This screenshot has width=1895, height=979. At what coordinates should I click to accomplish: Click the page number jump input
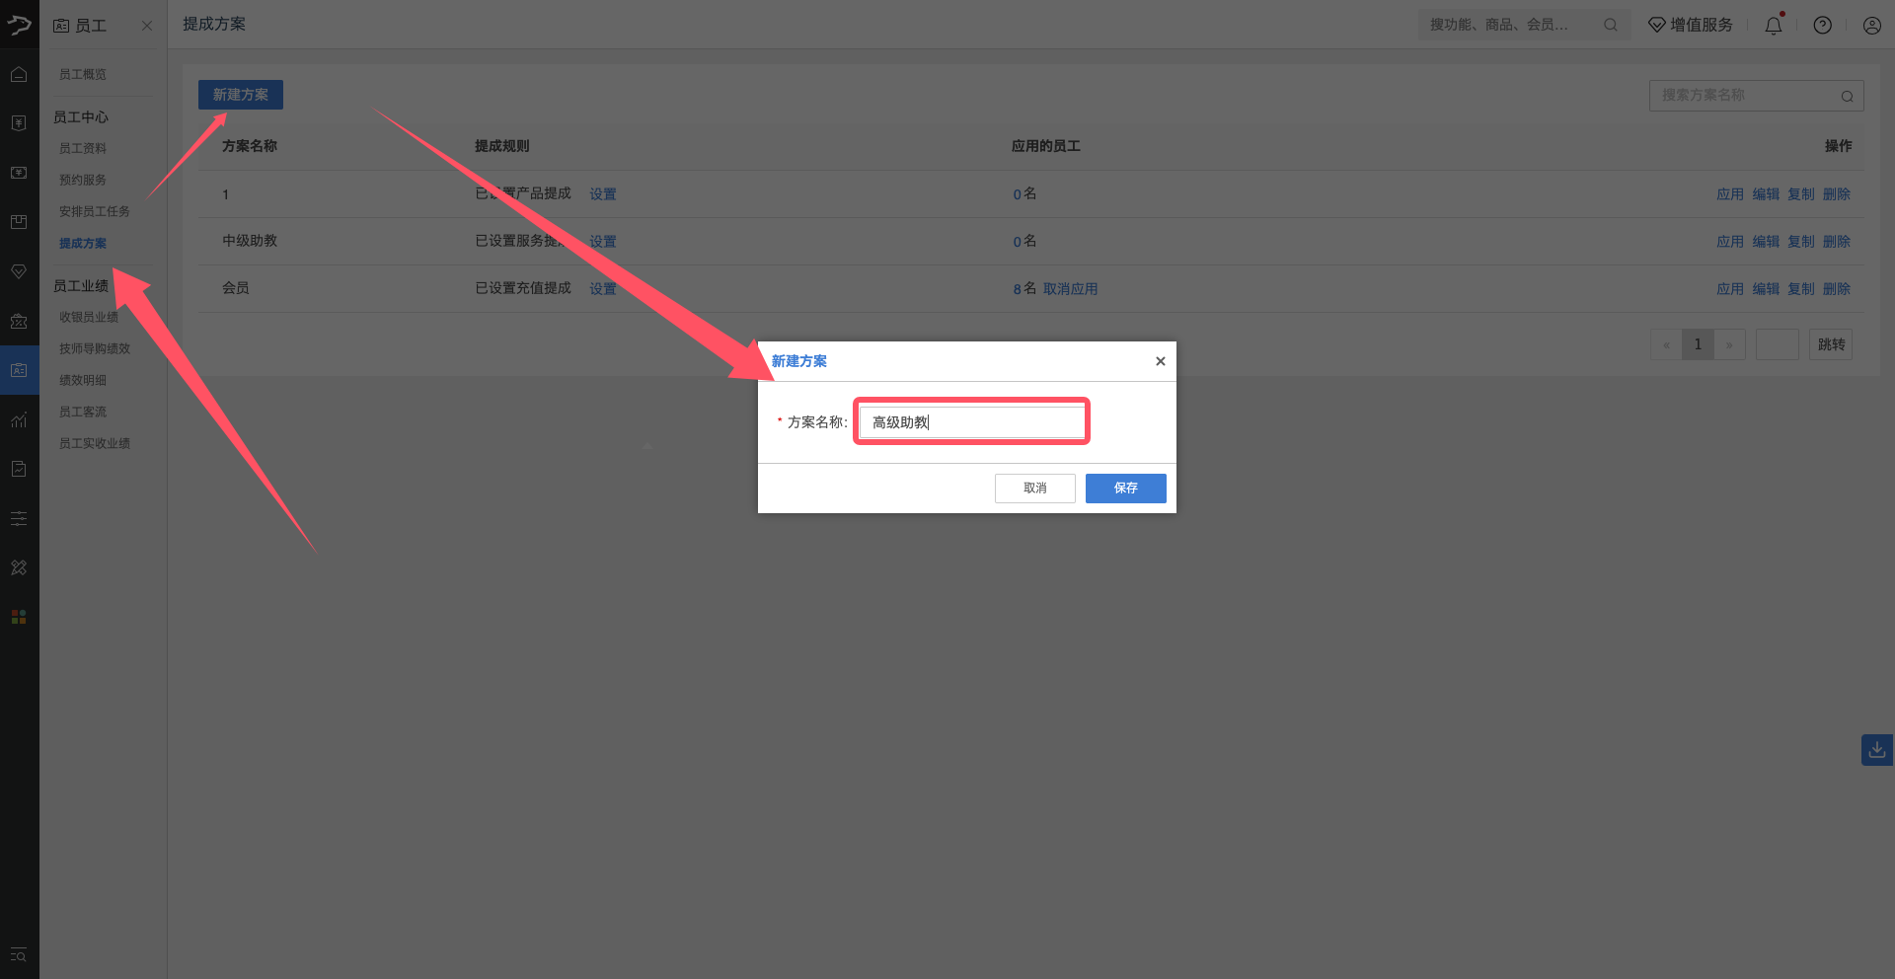pos(1778,344)
